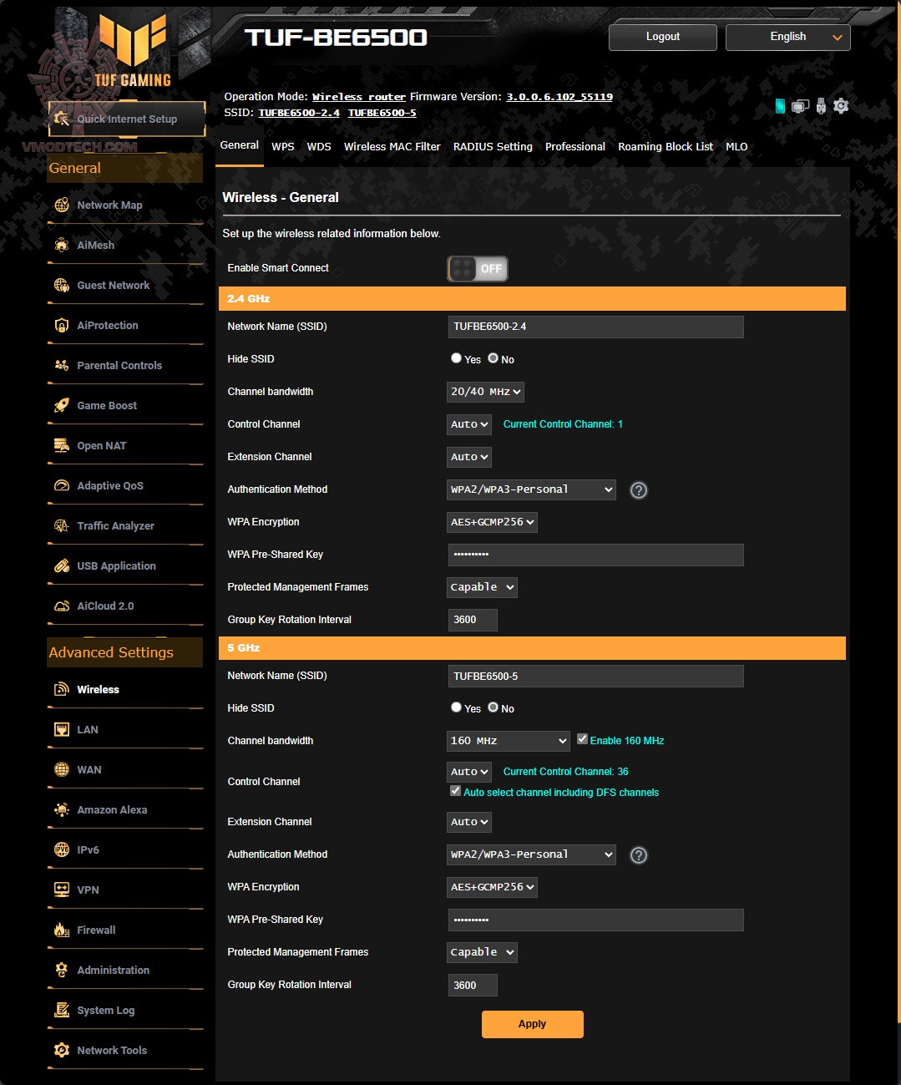Viewport: 901px width, 1085px height.
Task: Switch to the Professional tab
Action: pyautogui.click(x=575, y=147)
